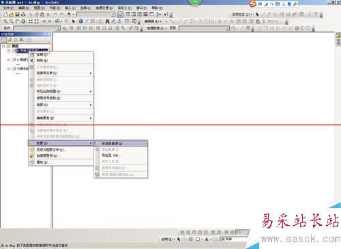Choose 修复数据源 in the submenu
The image size is (341, 249).
[x=121, y=144]
